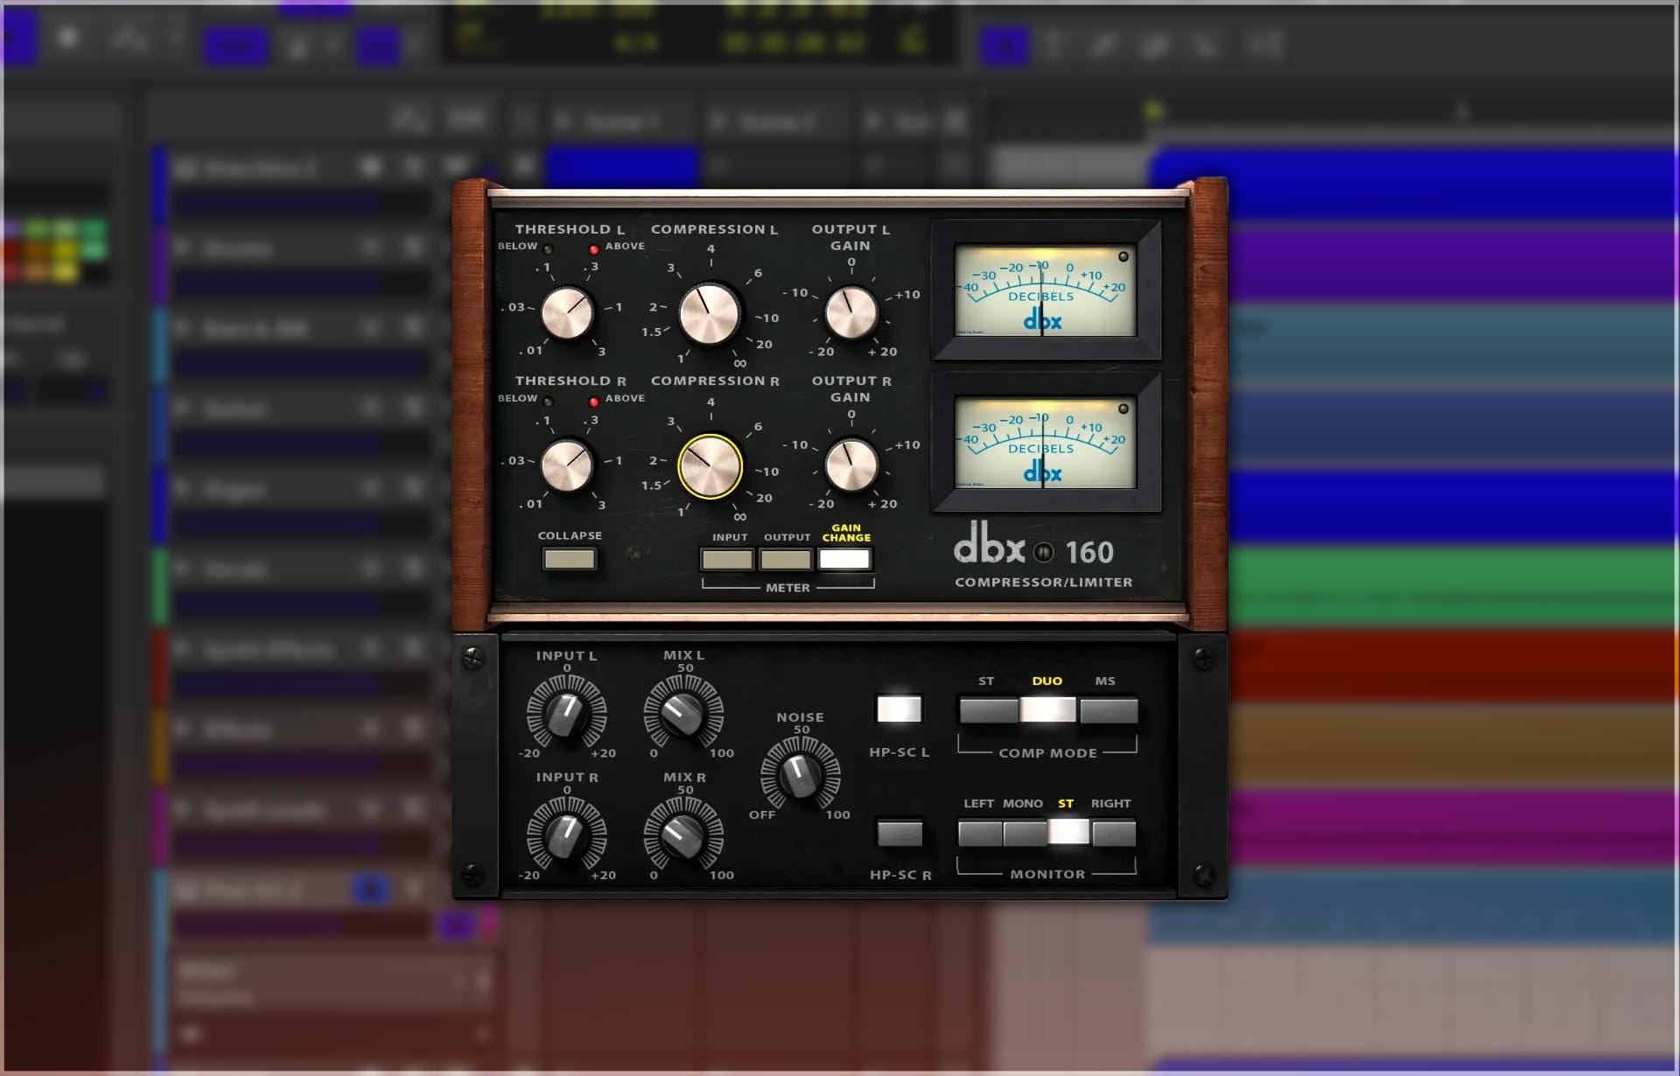Set comp mode to DUO

1048,709
